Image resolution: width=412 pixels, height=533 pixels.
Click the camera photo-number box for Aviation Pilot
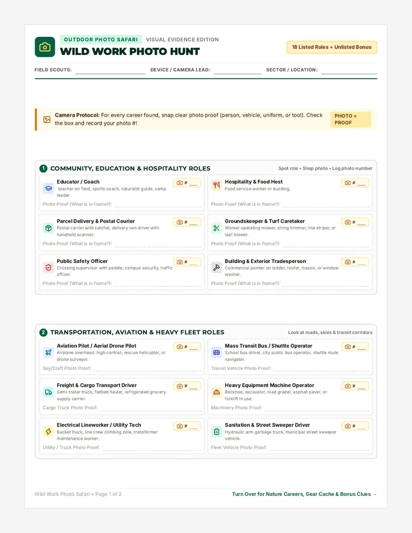tap(187, 347)
